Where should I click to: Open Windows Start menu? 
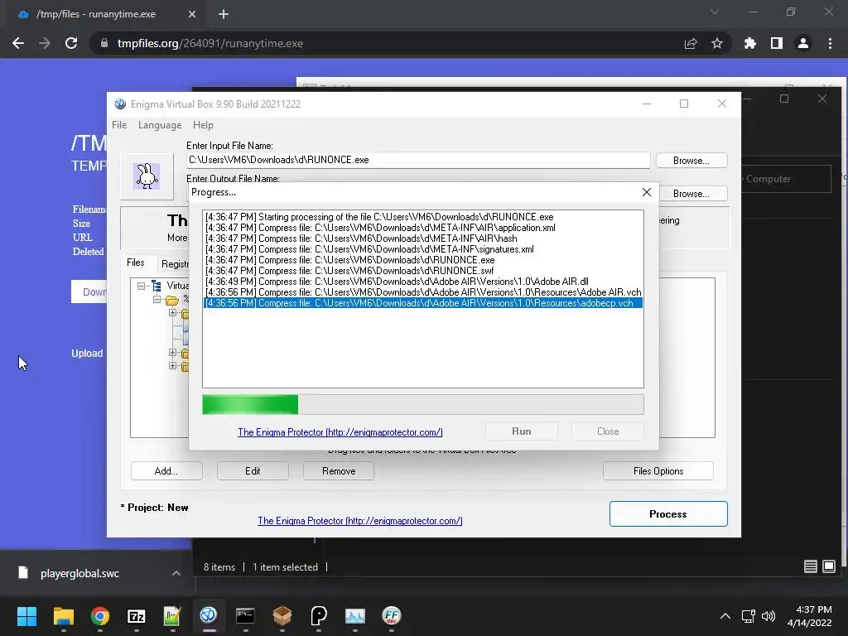click(26, 616)
